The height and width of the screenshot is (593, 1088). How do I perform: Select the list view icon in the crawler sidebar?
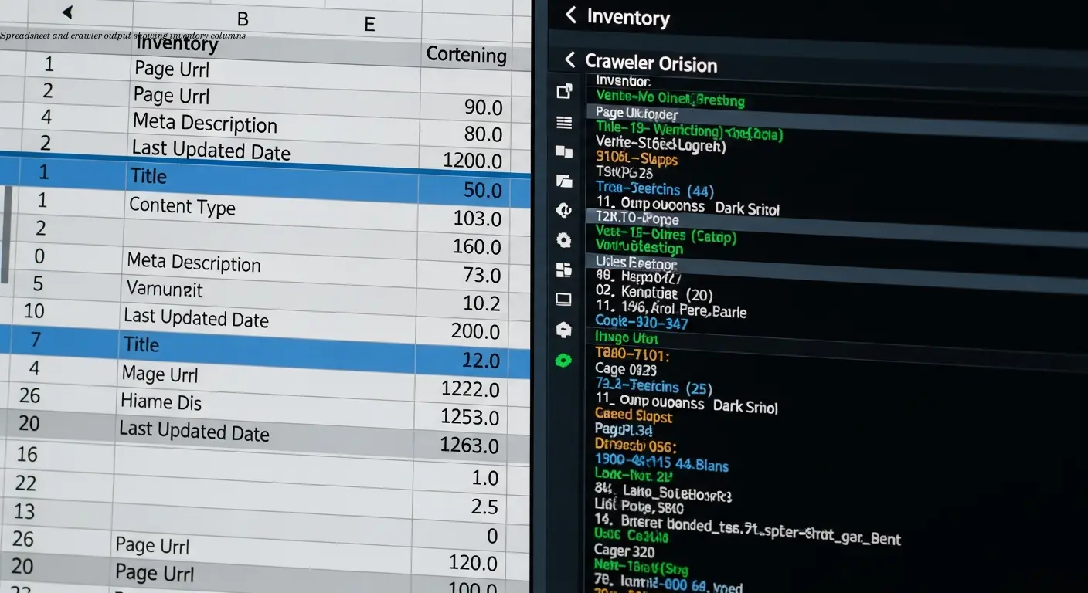coord(563,122)
